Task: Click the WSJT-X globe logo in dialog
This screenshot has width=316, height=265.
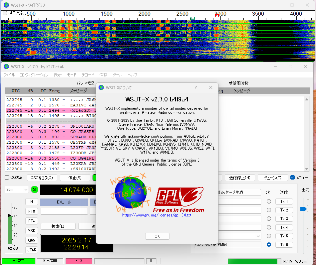Action: coord(131,192)
